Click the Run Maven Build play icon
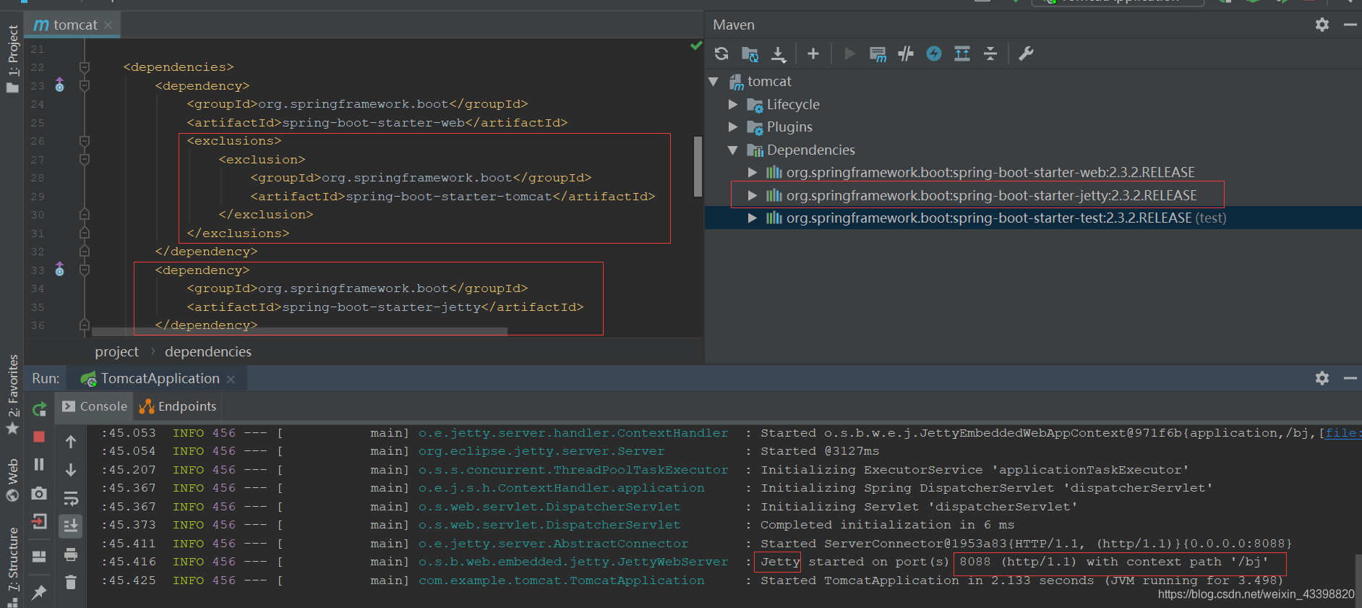Screen dimensions: 1362x608 click(x=849, y=53)
